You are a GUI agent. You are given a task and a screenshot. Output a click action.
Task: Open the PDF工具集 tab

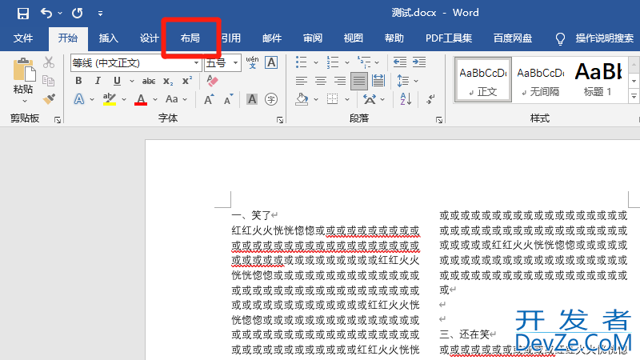(449, 38)
